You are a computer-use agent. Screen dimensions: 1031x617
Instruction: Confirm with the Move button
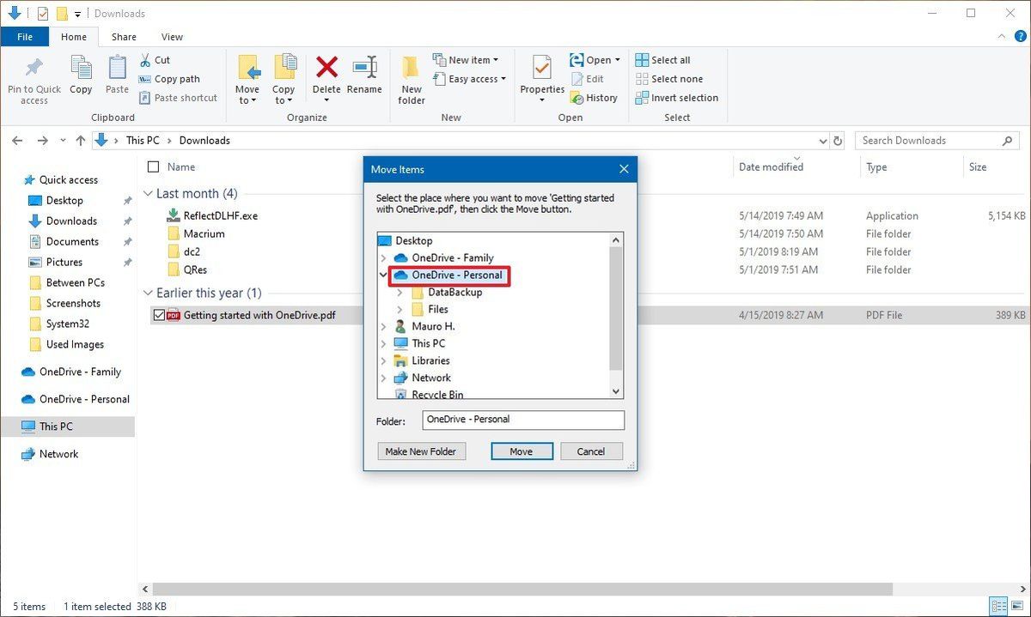(522, 451)
